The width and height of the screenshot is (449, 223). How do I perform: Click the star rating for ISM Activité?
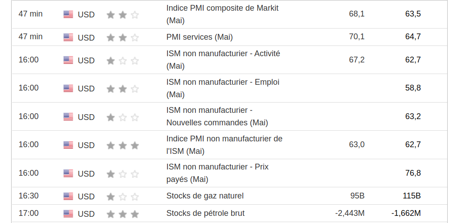pos(123,61)
